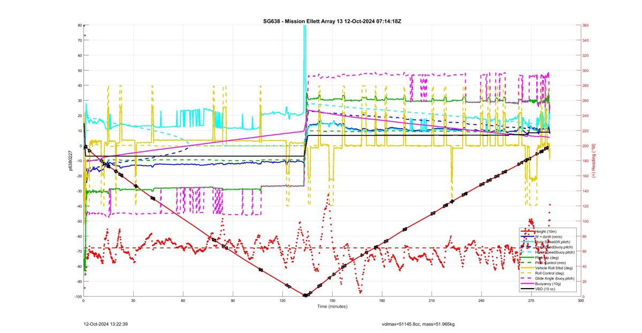Select the 'Pitch Control (mm)' legend entry
This screenshot has width=642, height=333.
click(551, 262)
